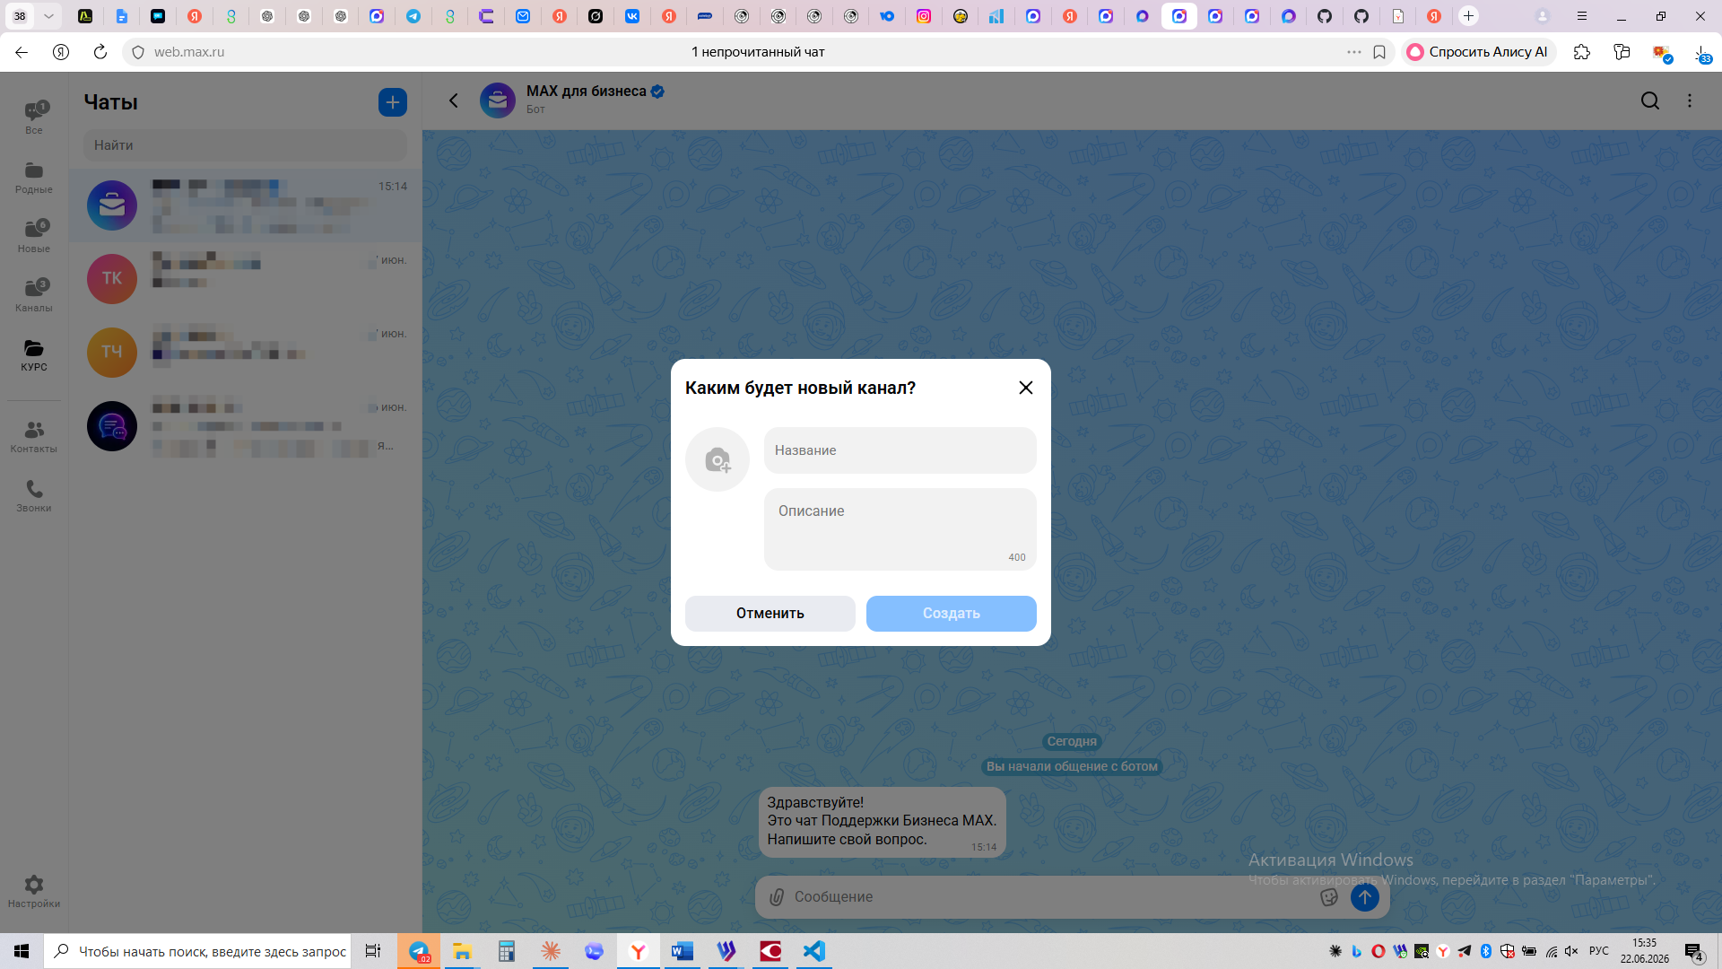Image resolution: width=1722 pixels, height=969 pixels.
Task: Open the chat with briefcase avatar at 15:14
Action: [245, 205]
